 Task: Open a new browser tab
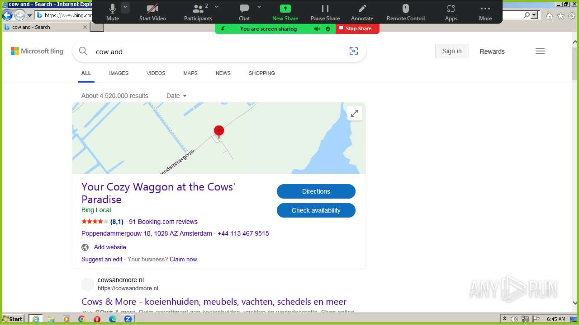97,27
